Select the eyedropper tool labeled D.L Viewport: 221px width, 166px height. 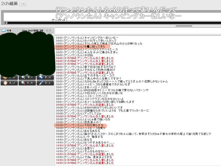click(45, 83)
